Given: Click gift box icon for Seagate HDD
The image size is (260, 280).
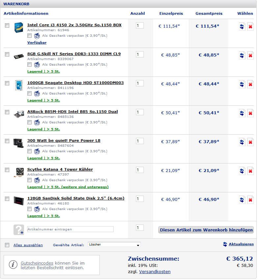Looking at the screenshot, I should 37,94.
